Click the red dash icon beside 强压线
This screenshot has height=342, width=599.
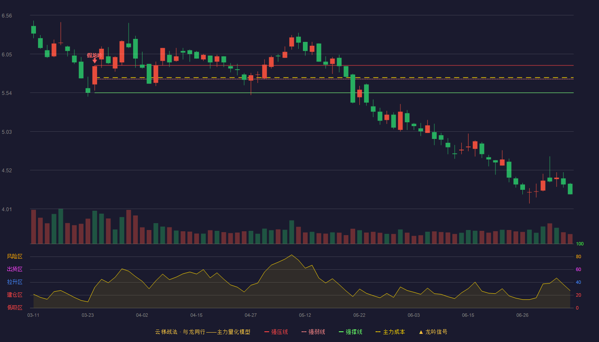[x=267, y=332]
